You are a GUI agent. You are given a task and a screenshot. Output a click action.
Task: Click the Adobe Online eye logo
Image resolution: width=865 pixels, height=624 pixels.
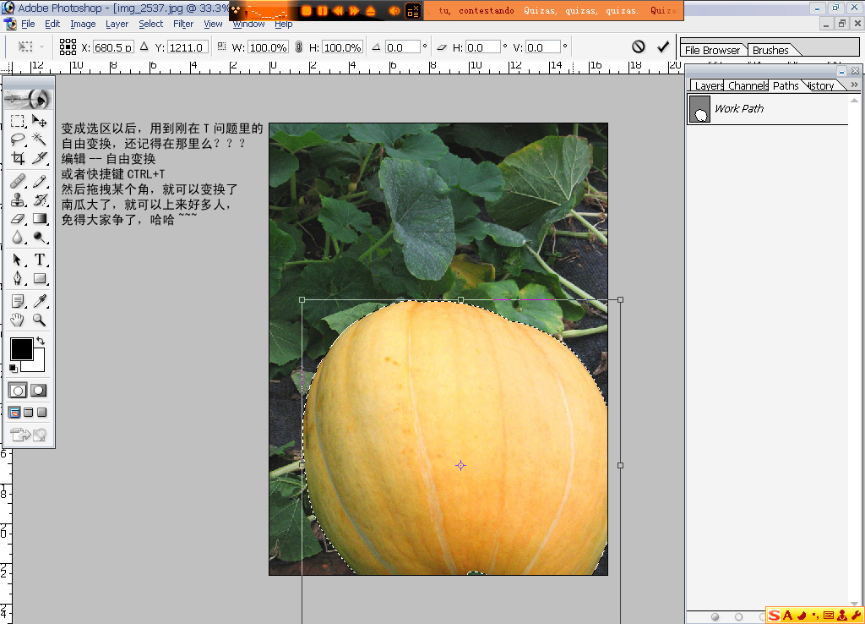point(29,99)
